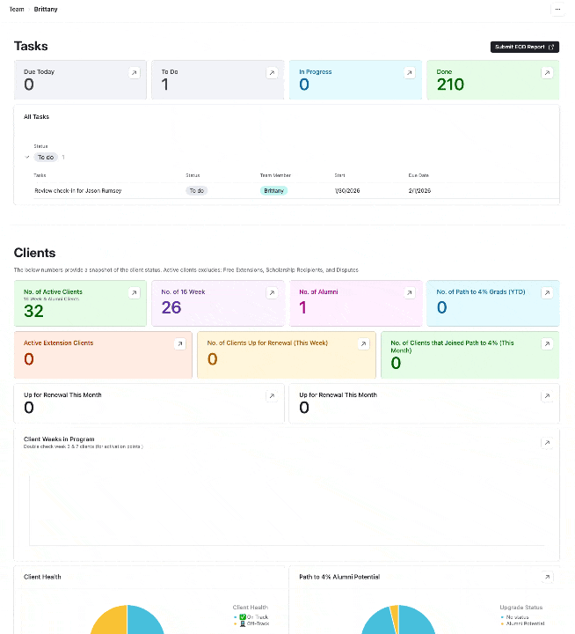Click the Active Clients count 32
The image size is (575, 634).
(x=33, y=311)
